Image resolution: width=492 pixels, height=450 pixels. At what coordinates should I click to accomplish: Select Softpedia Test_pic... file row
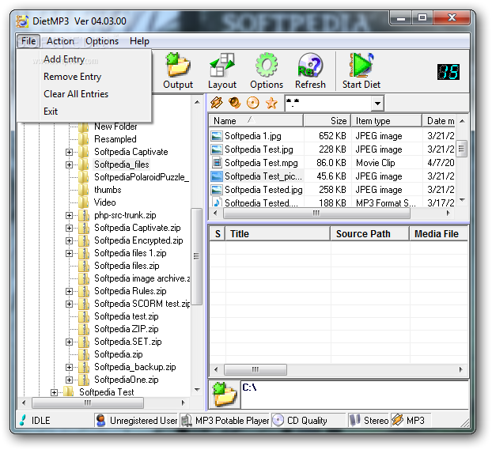tap(332, 176)
